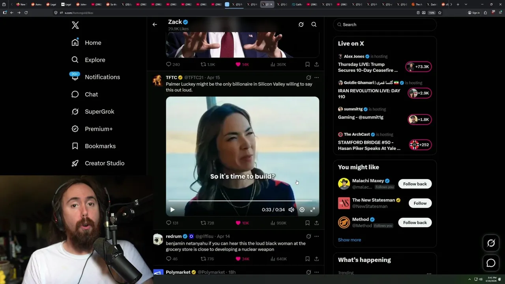Share the TFTC post
Viewport: 505px width, 284px height.
tap(316, 223)
